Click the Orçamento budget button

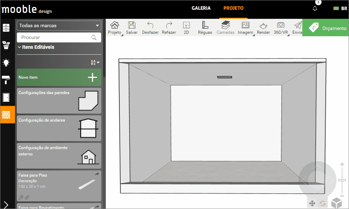point(325,28)
